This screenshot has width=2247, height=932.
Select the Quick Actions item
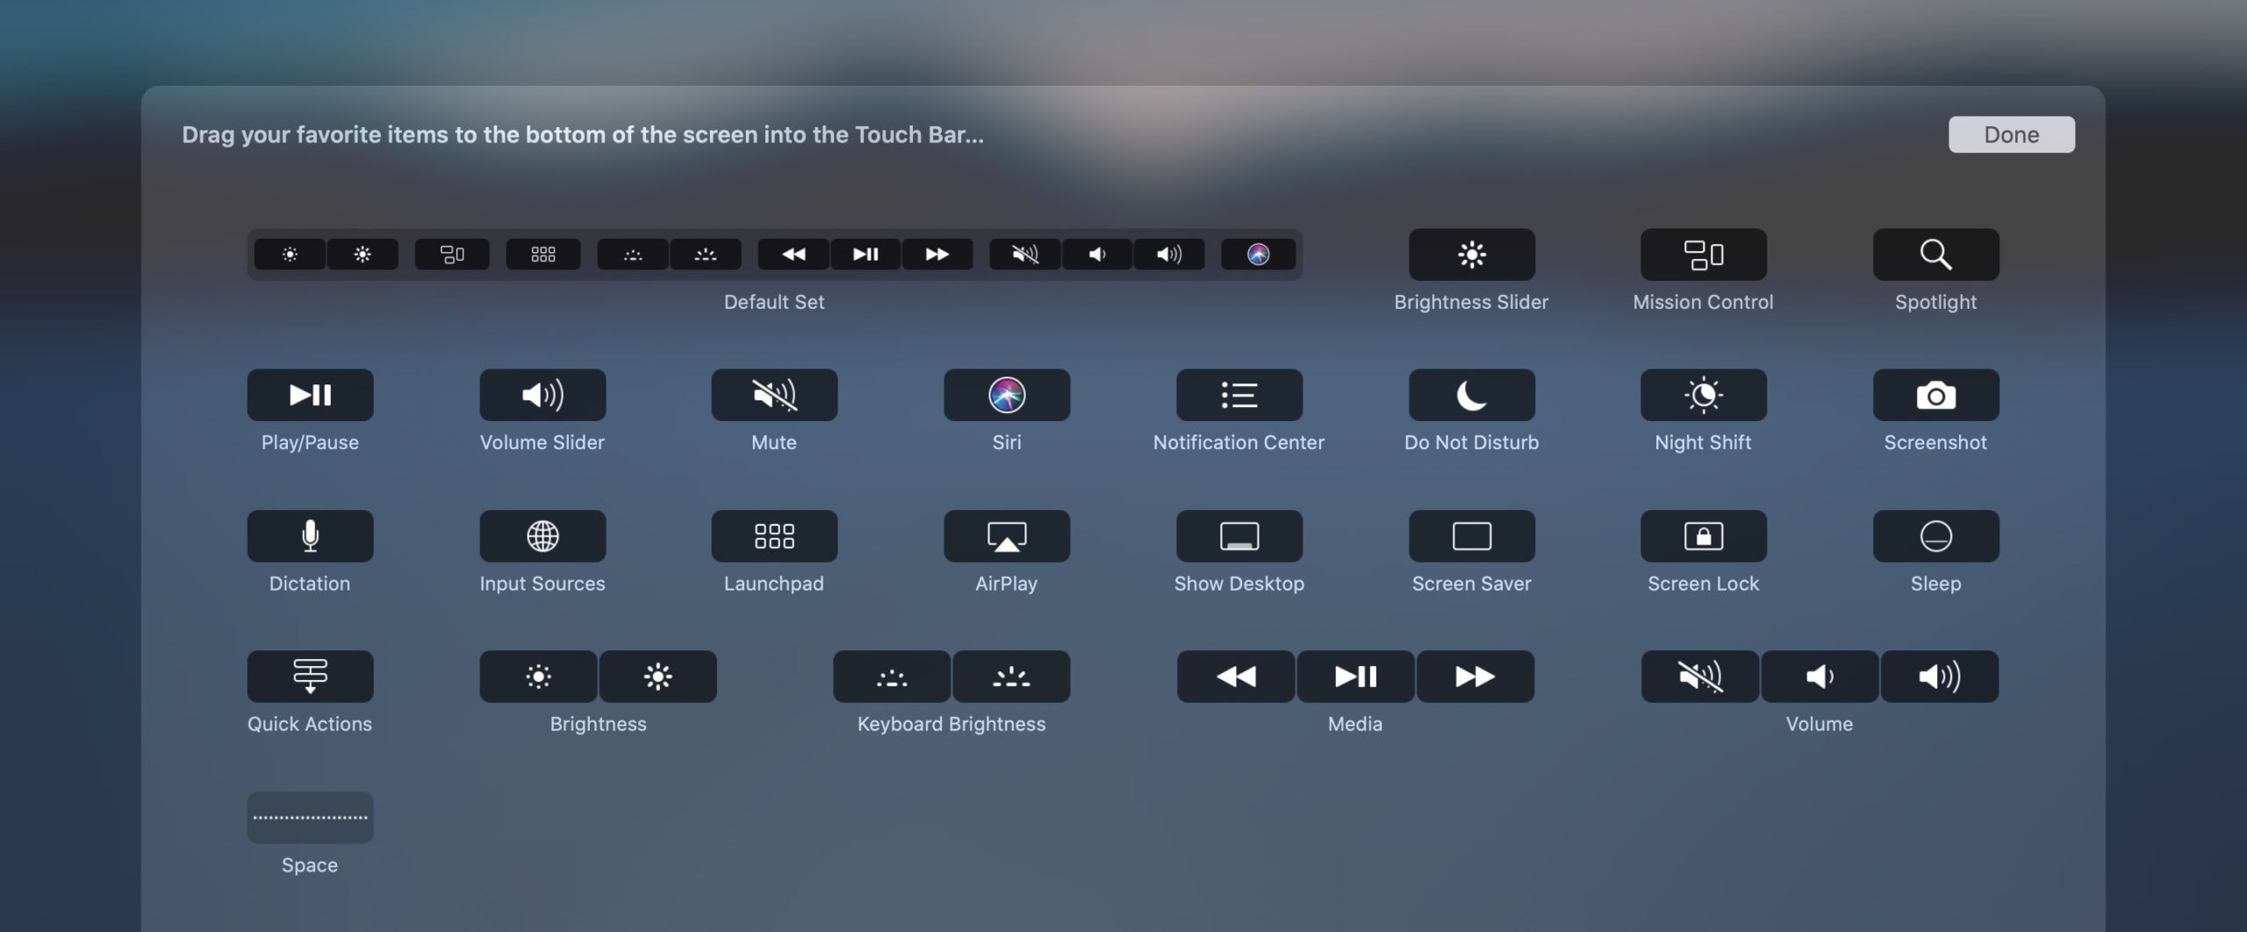(310, 677)
